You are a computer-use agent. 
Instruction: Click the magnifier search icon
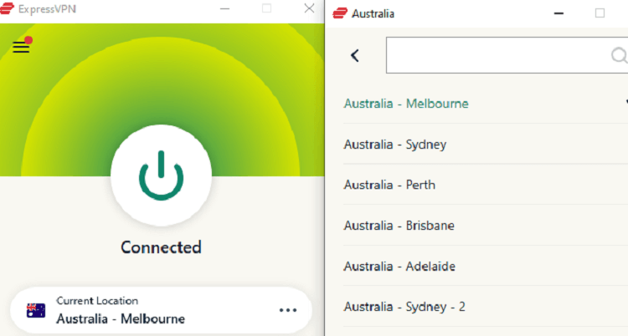tap(619, 55)
